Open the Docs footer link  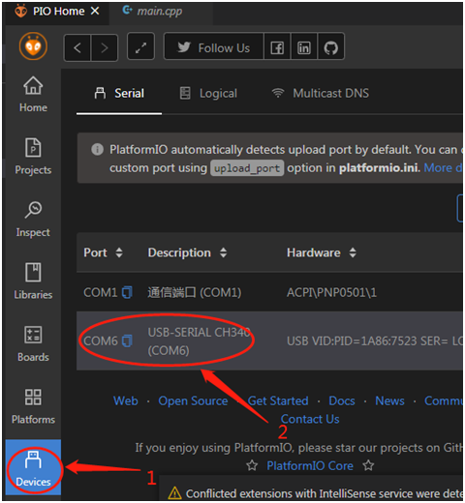tap(342, 400)
